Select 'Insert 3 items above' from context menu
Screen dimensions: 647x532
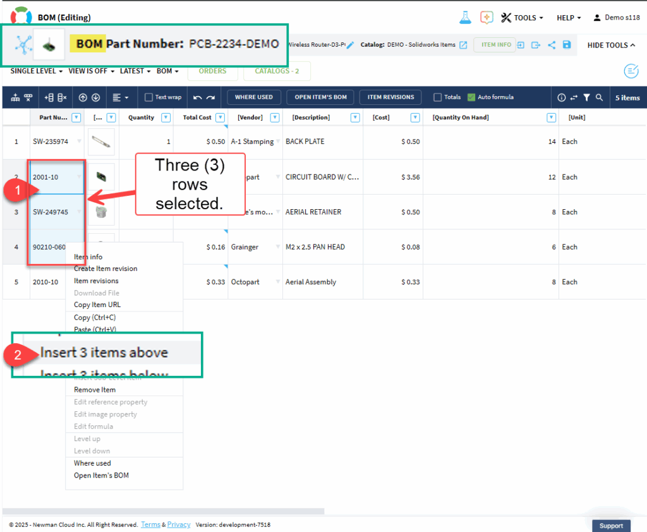tap(104, 353)
